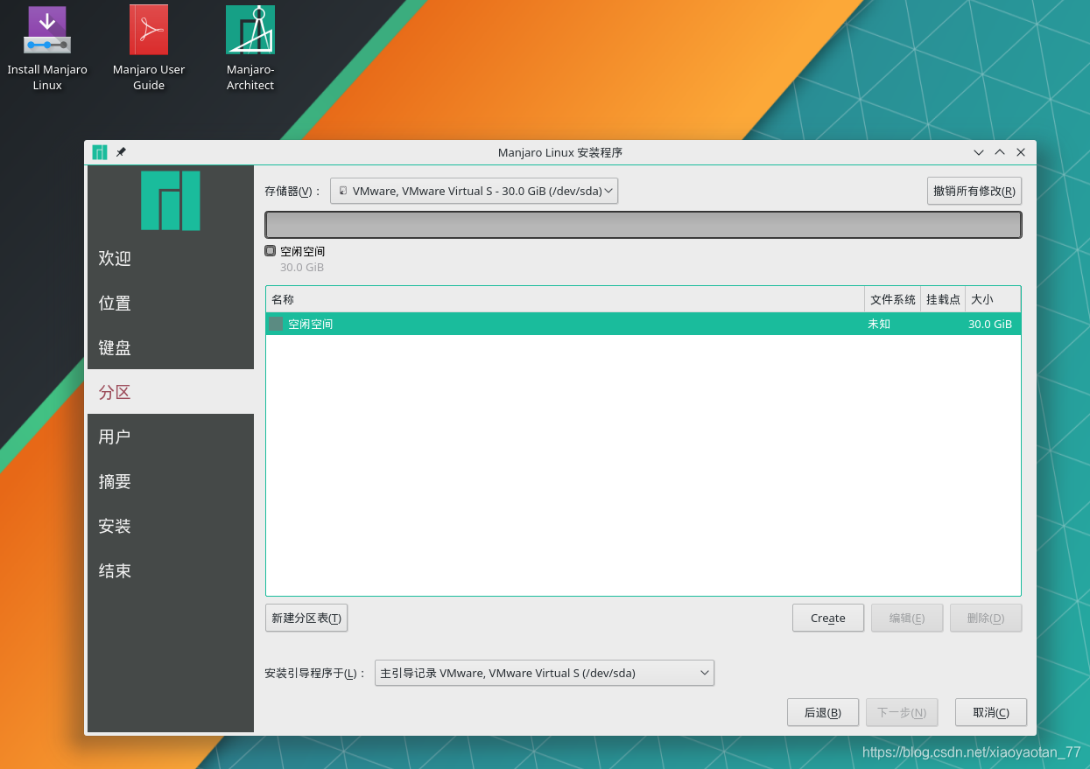Select the 位置 step in the sidebar
The height and width of the screenshot is (769, 1090).
coord(171,303)
